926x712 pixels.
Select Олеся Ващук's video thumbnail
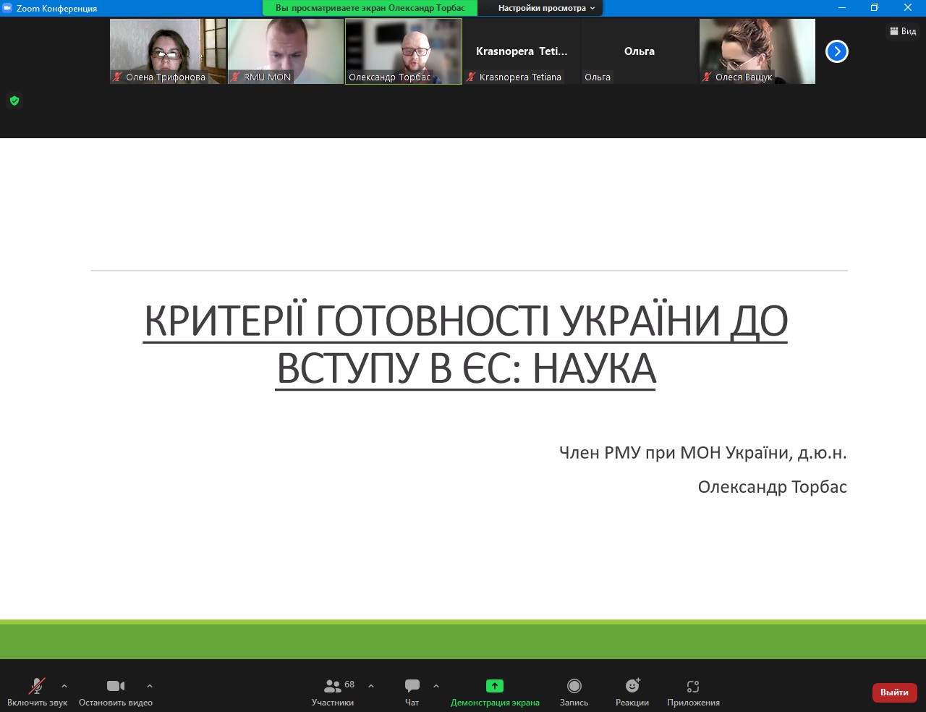click(x=757, y=51)
